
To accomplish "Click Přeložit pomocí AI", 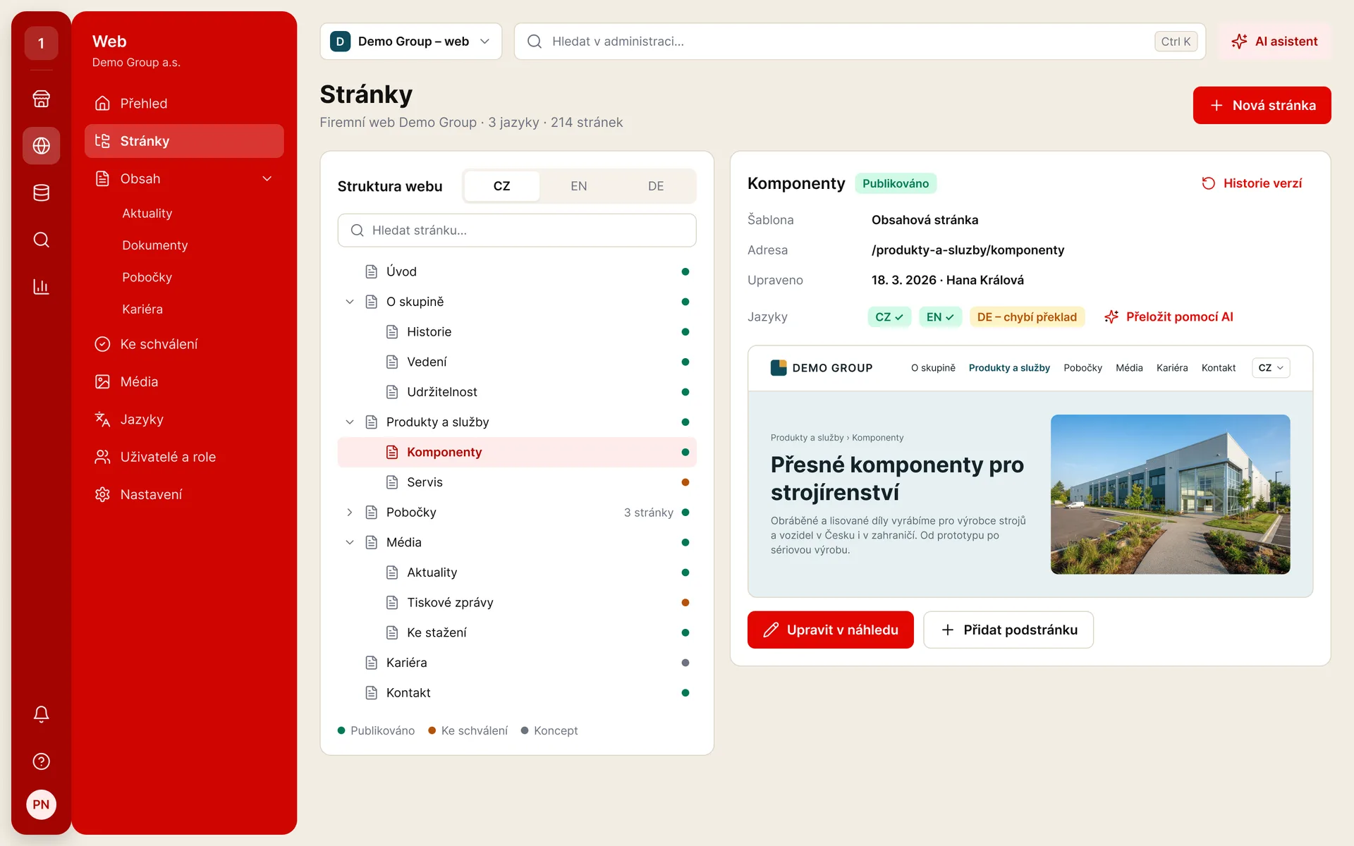I will point(1169,317).
